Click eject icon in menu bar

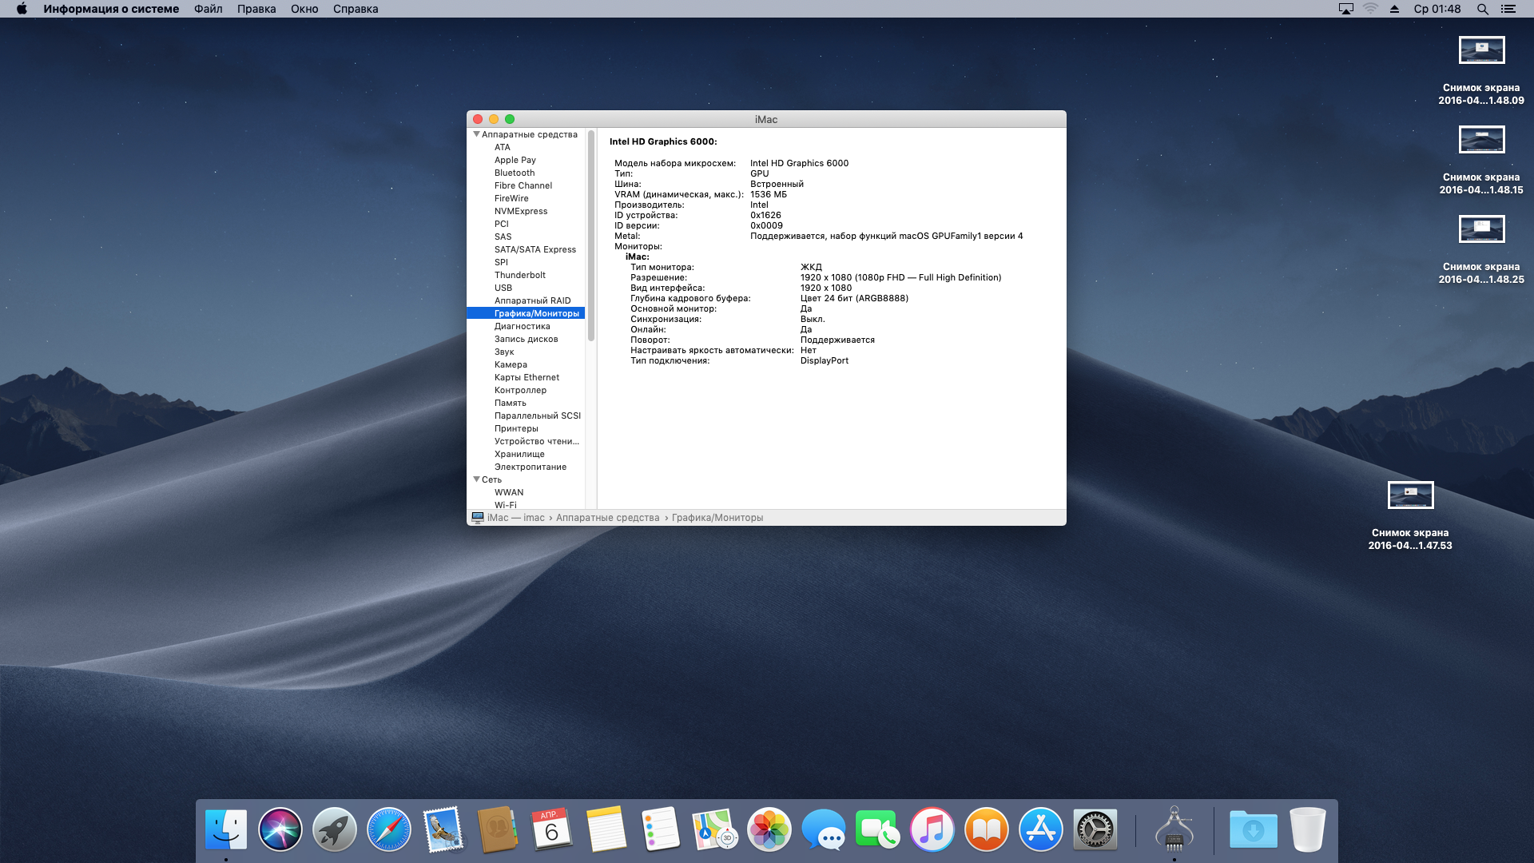[x=1394, y=9]
